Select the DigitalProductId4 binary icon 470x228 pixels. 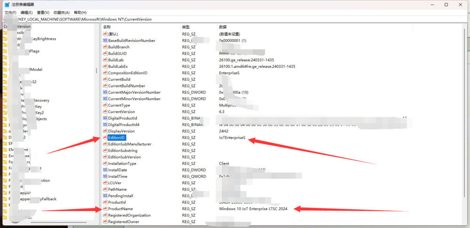click(x=105, y=125)
